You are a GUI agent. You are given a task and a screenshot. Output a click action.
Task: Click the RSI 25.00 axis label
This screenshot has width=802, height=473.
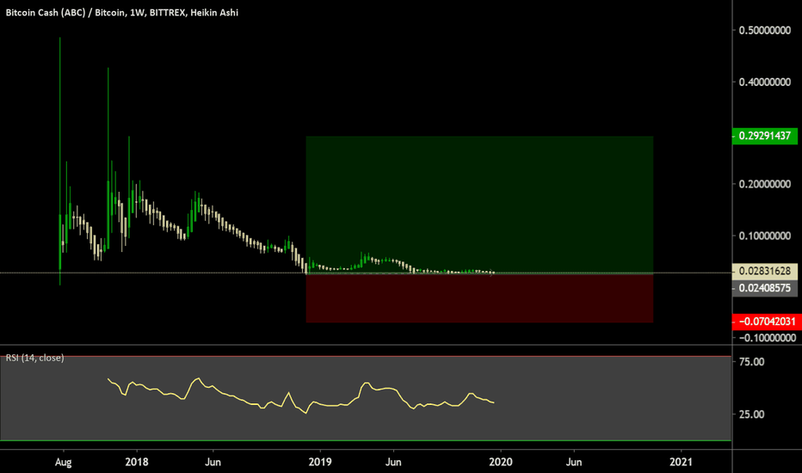[x=752, y=415]
